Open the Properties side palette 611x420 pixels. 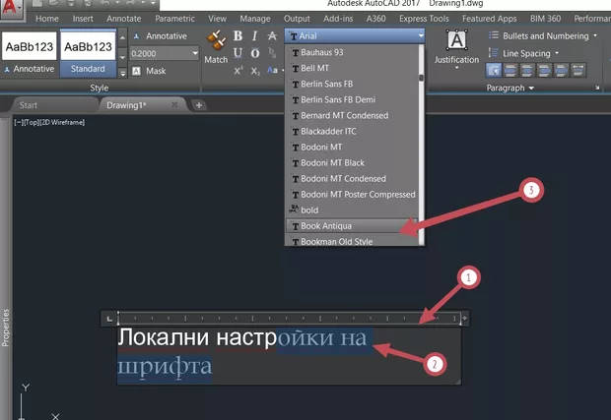[x=6, y=328]
